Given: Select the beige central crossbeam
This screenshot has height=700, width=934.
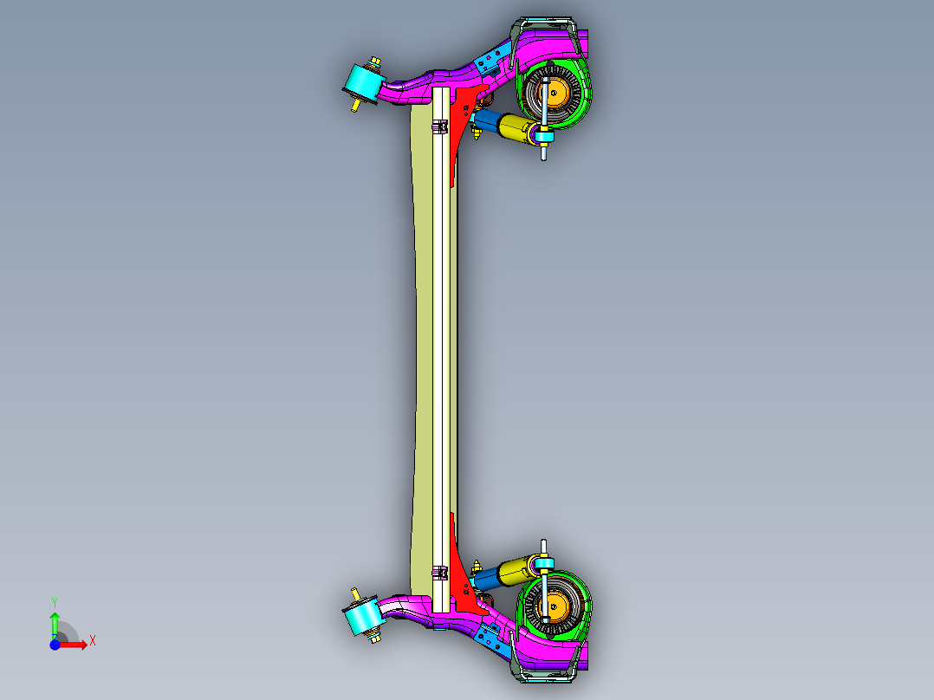Looking at the screenshot, I should [x=425, y=347].
